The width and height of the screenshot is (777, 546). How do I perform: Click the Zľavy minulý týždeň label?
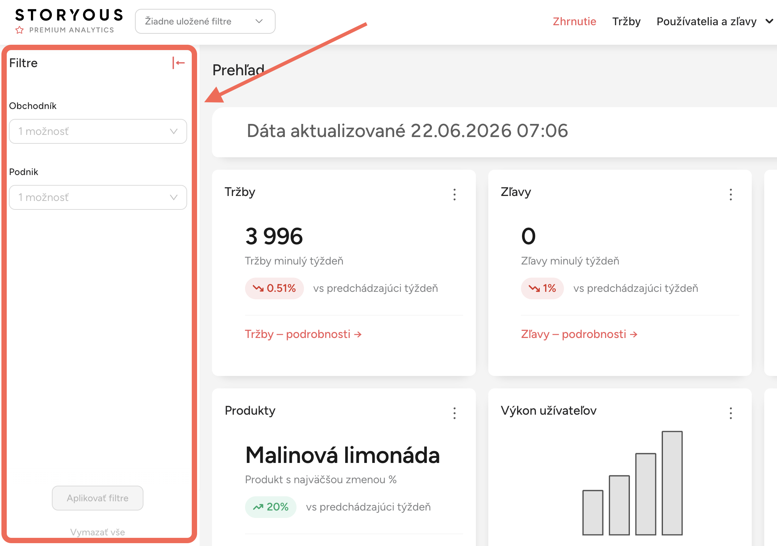pos(570,261)
